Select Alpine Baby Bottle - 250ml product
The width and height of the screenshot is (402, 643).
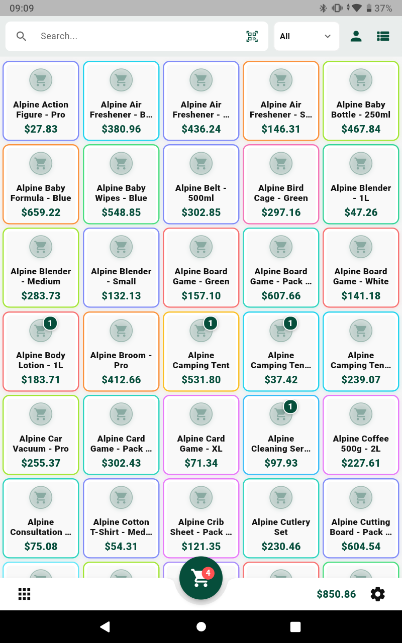coord(361,101)
